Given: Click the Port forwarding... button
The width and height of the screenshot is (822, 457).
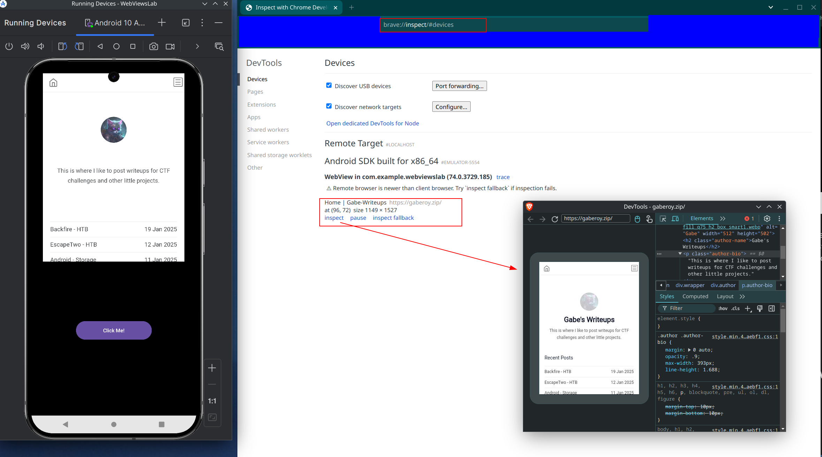Looking at the screenshot, I should coord(459,86).
